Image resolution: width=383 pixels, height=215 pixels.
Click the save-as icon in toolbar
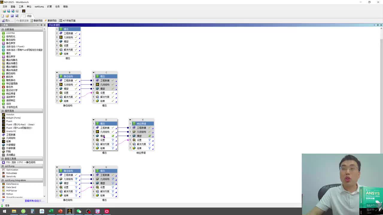(x=17, y=16)
